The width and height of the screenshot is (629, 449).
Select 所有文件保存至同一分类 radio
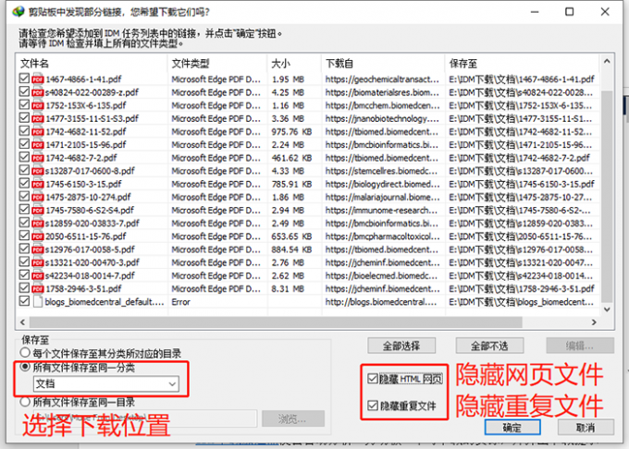point(25,367)
